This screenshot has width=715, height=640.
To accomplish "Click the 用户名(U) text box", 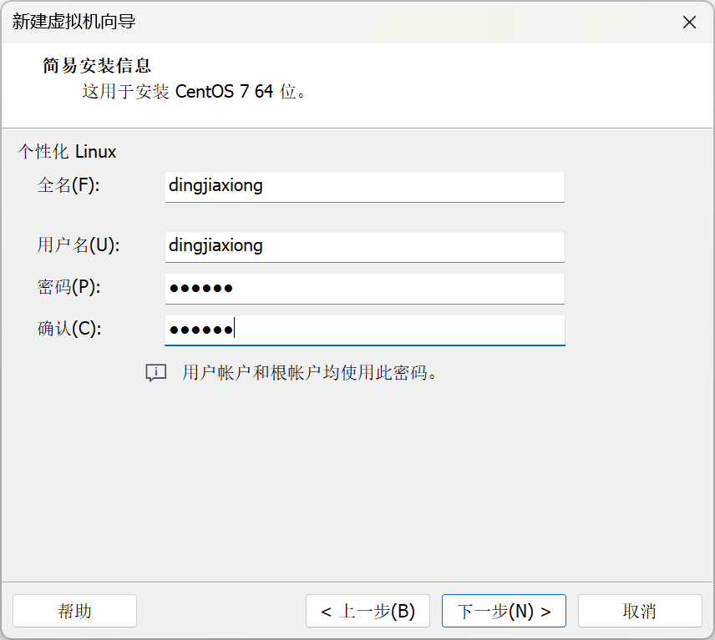I will (363, 247).
